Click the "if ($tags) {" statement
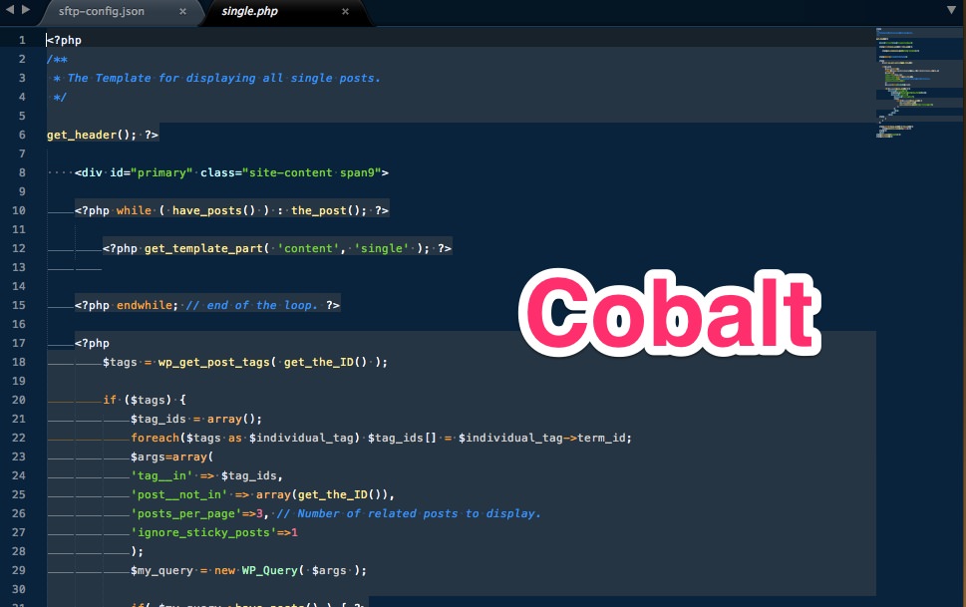Viewport: 966px width, 607px height. point(145,400)
